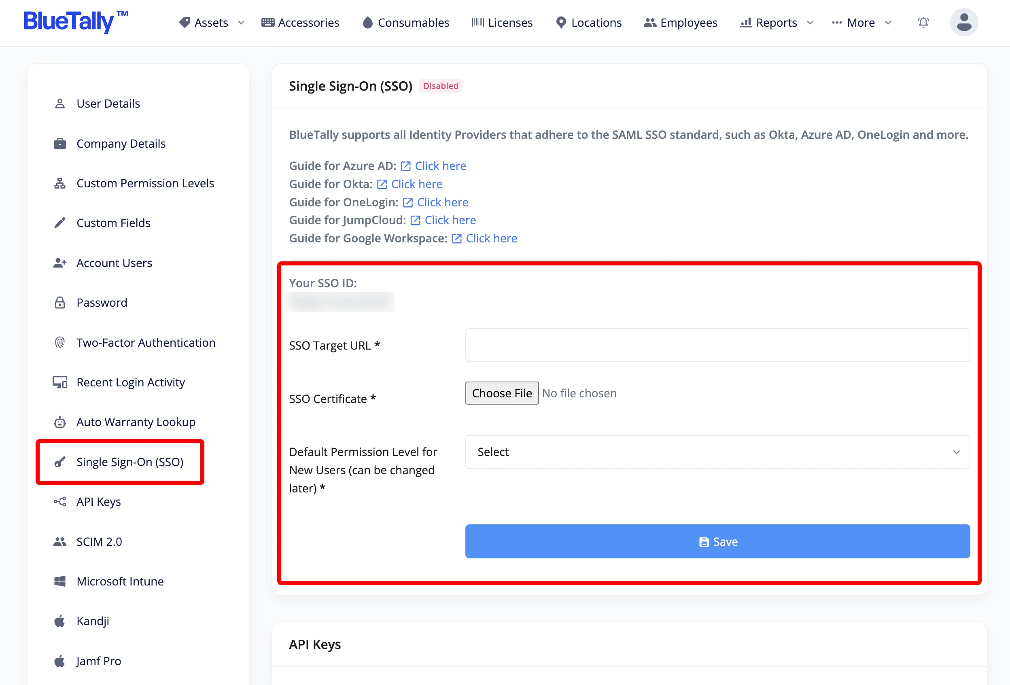Select Custom Permission Levels in sidebar
Image resolution: width=1010 pixels, height=685 pixels.
tap(145, 183)
